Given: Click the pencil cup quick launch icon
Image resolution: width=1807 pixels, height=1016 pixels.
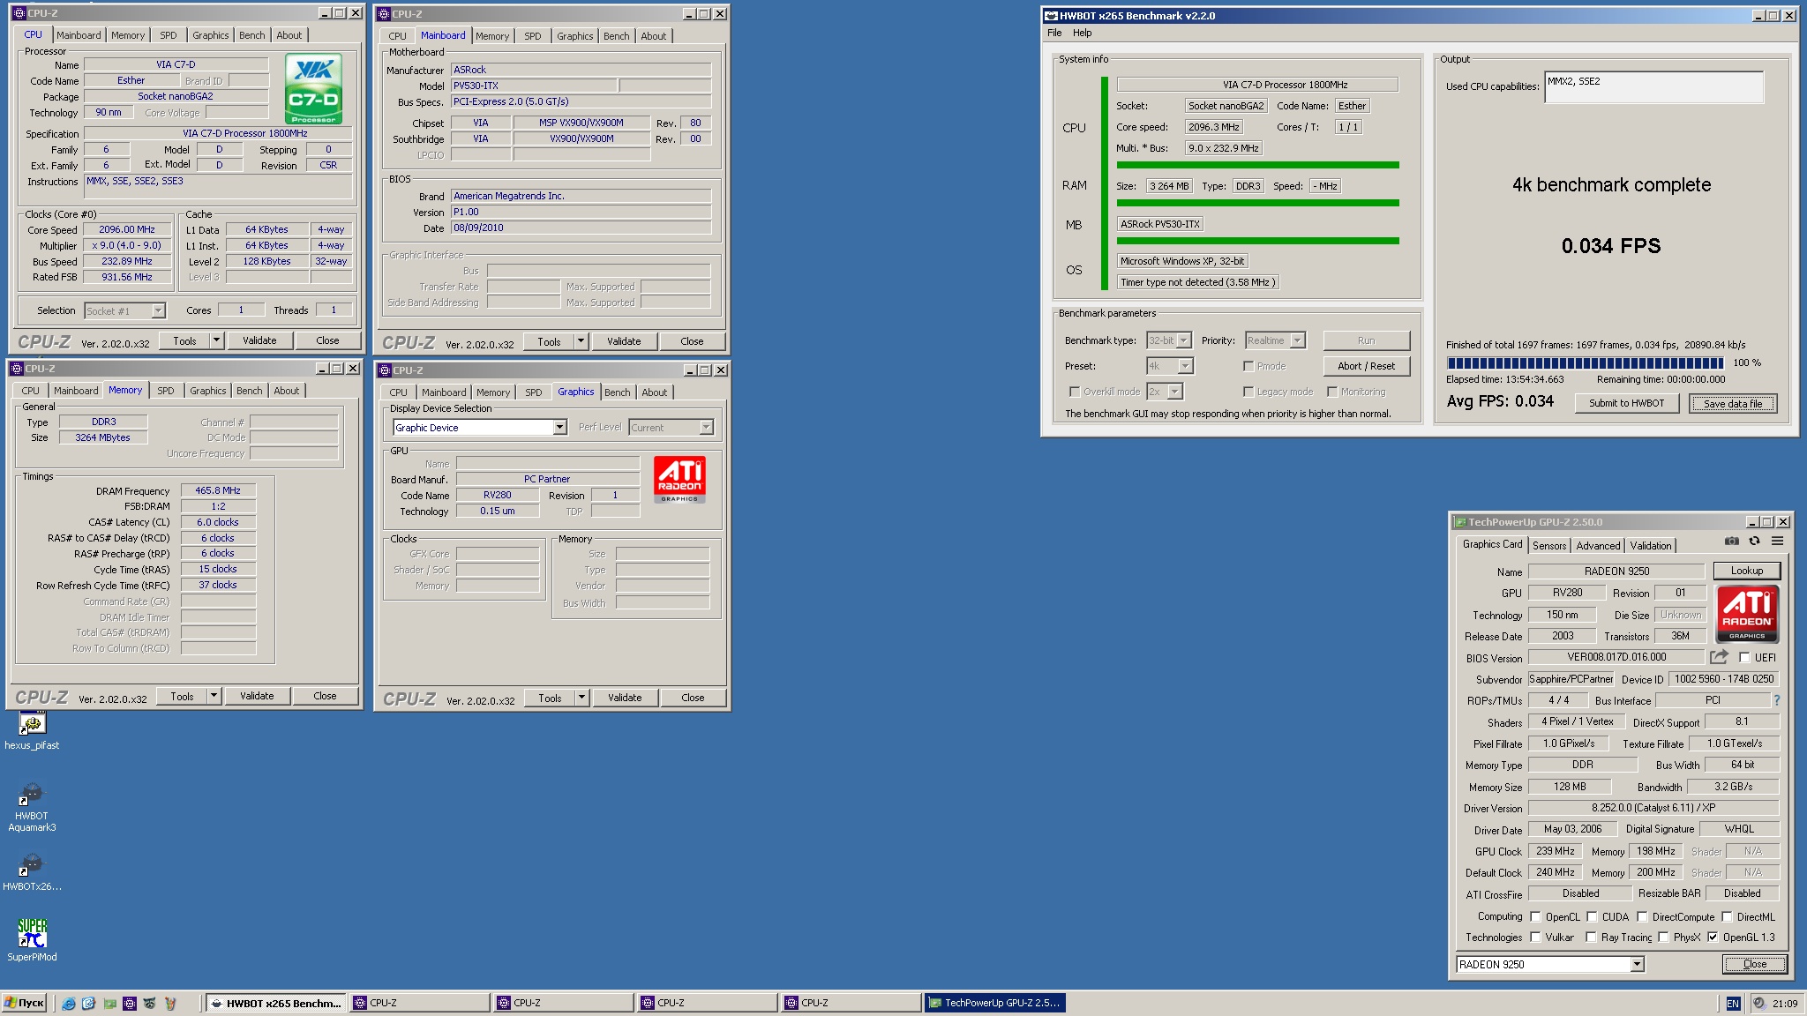Looking at the screenshot, I should tap(170, 1003).
